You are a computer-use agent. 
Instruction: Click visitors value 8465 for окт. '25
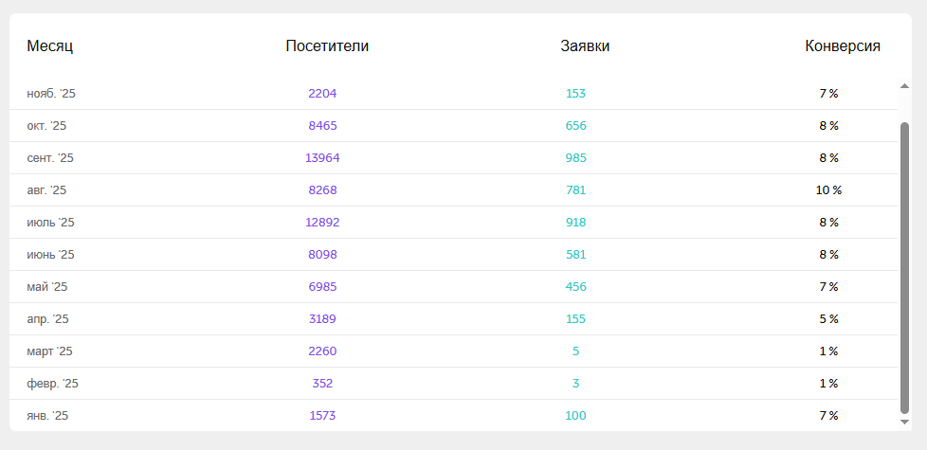coord(322,126)
